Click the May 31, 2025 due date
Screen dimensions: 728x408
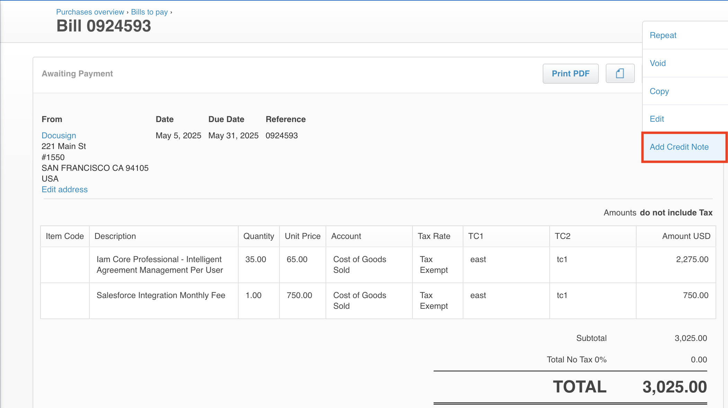tap(233, 136)
